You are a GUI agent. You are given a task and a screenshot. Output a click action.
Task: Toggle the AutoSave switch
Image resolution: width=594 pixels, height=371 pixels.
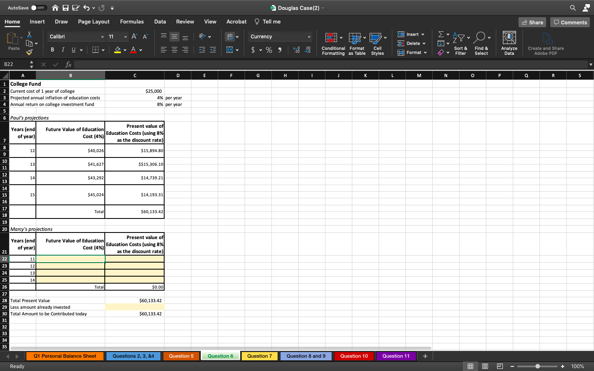(38, 8)
